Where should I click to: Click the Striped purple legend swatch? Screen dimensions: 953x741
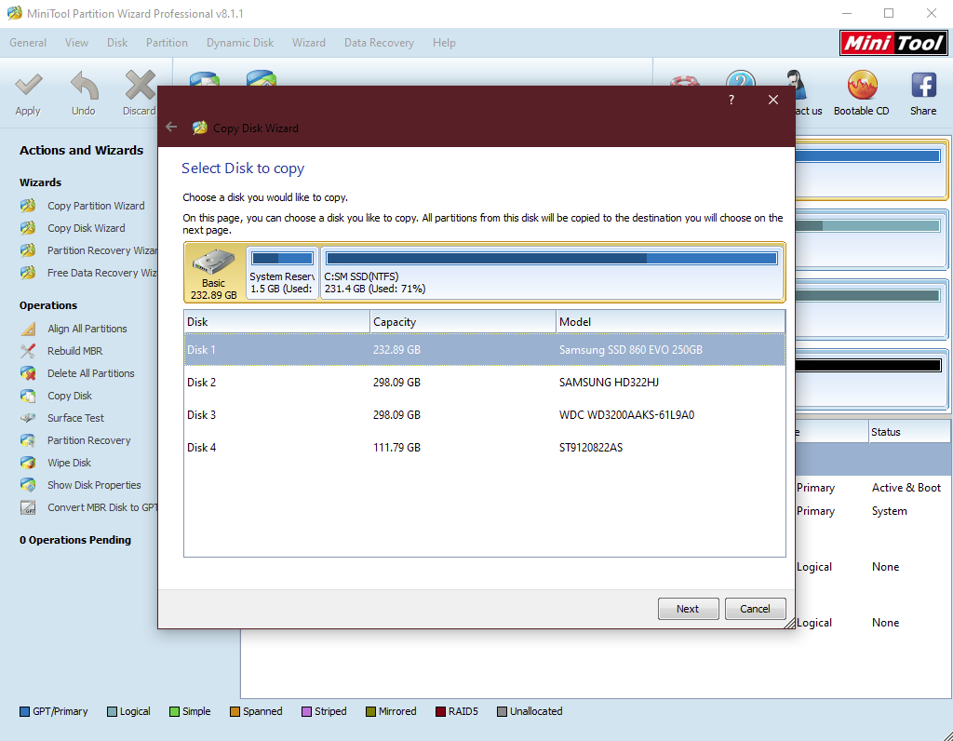[307, 712]
